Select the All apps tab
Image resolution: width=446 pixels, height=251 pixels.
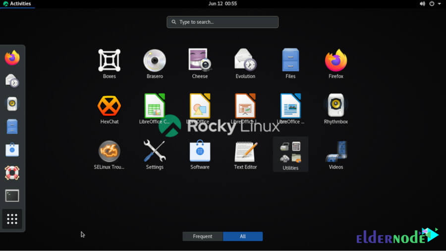click(x=243, y=236)
